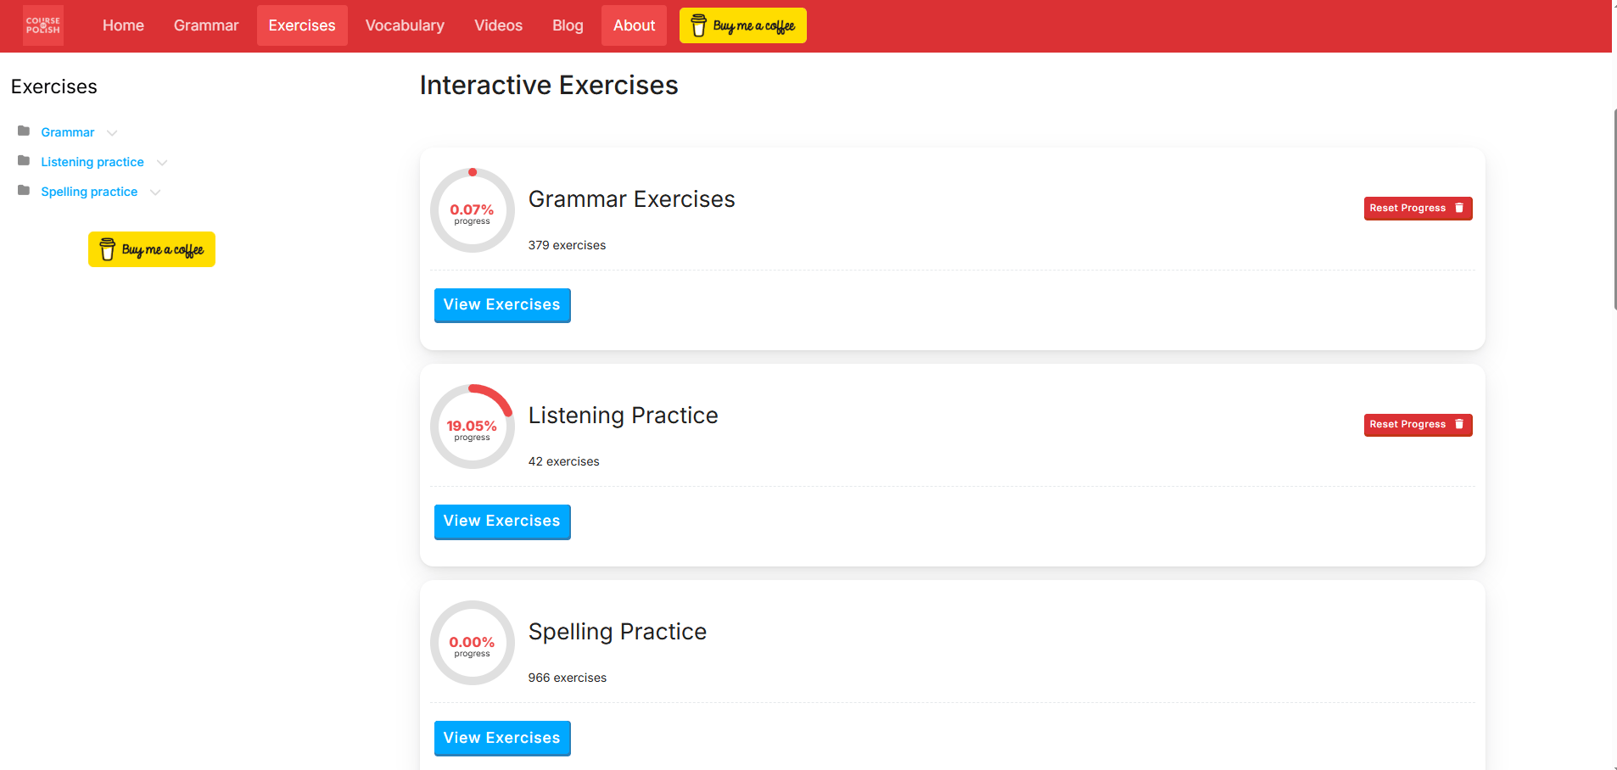Screen dimensions: 1617x770
Task: Click View Exercises for Spelling Practice
Action: [501, 738]
